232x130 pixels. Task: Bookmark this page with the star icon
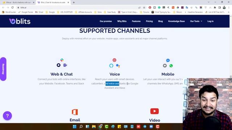coord(144,8)
